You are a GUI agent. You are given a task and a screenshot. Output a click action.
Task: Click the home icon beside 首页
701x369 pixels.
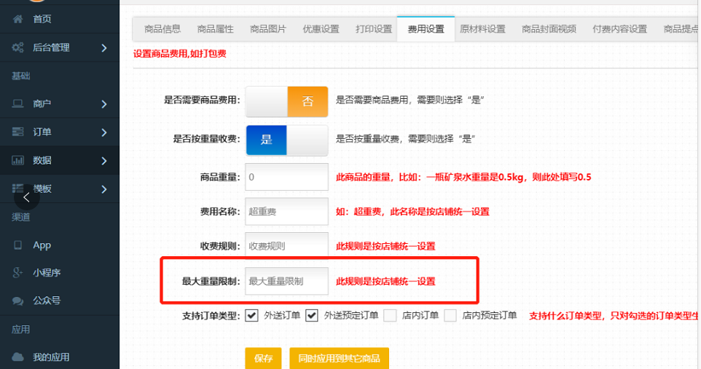(17, 19)
